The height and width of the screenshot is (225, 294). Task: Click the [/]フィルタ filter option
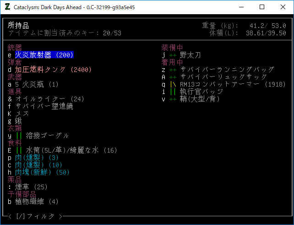pos(34,216)
